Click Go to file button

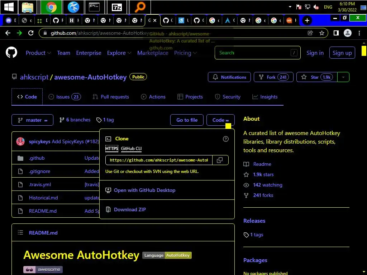pyautogui.click(x=187, y=120)
